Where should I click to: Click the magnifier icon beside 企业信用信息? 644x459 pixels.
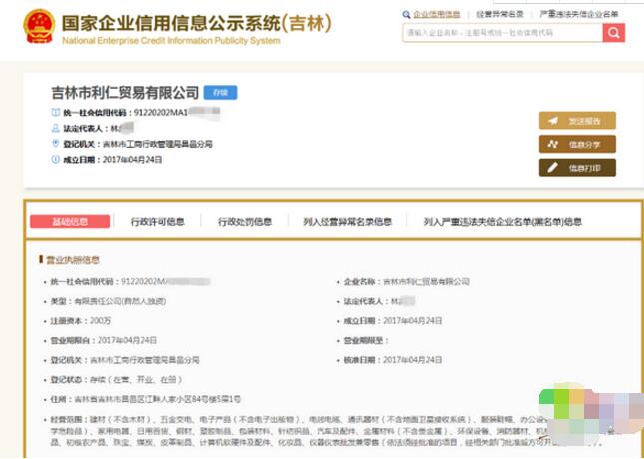click(406, 15)
